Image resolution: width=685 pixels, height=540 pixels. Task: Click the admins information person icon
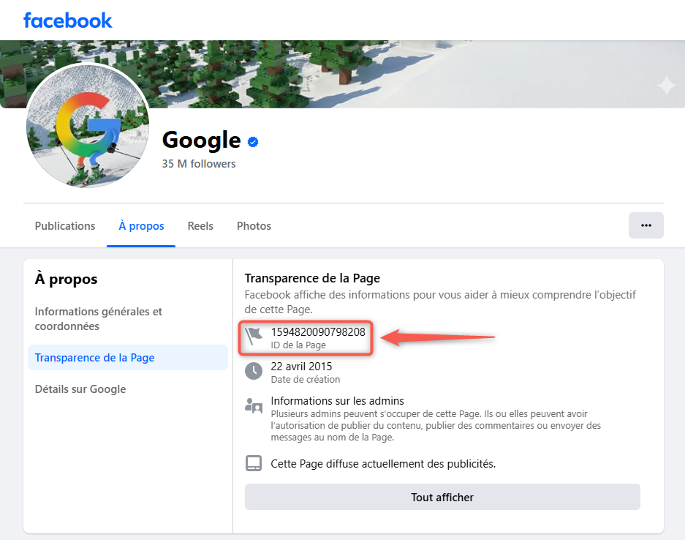coord(253,405)
